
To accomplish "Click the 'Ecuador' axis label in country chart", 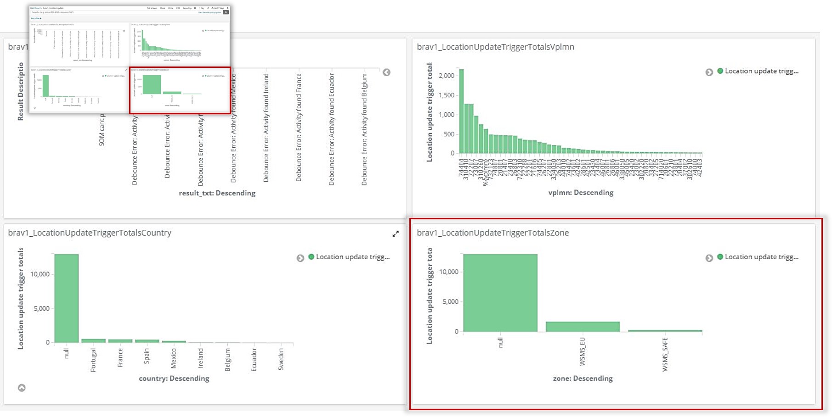I will [254, 359].
